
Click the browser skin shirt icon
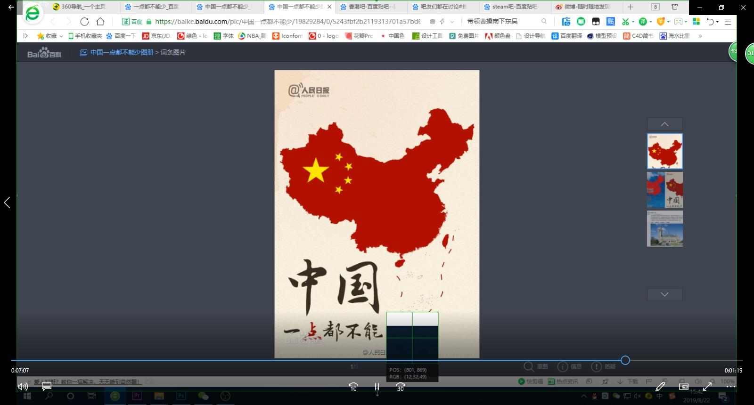point(675,7)
